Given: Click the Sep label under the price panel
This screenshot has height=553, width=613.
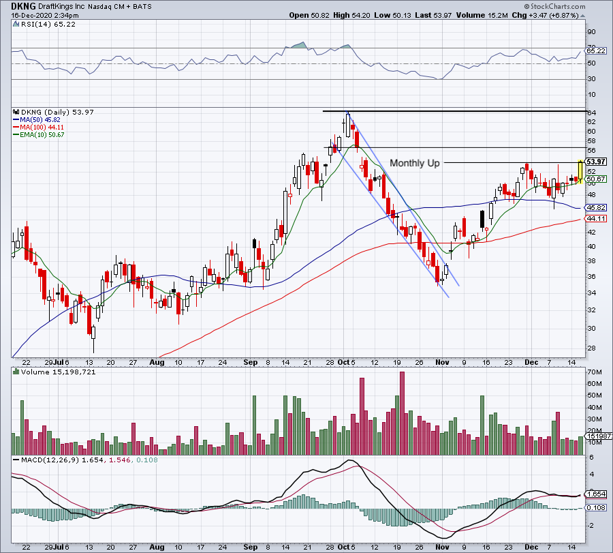Looking at the screenshot, I should (x=250, y=362).
